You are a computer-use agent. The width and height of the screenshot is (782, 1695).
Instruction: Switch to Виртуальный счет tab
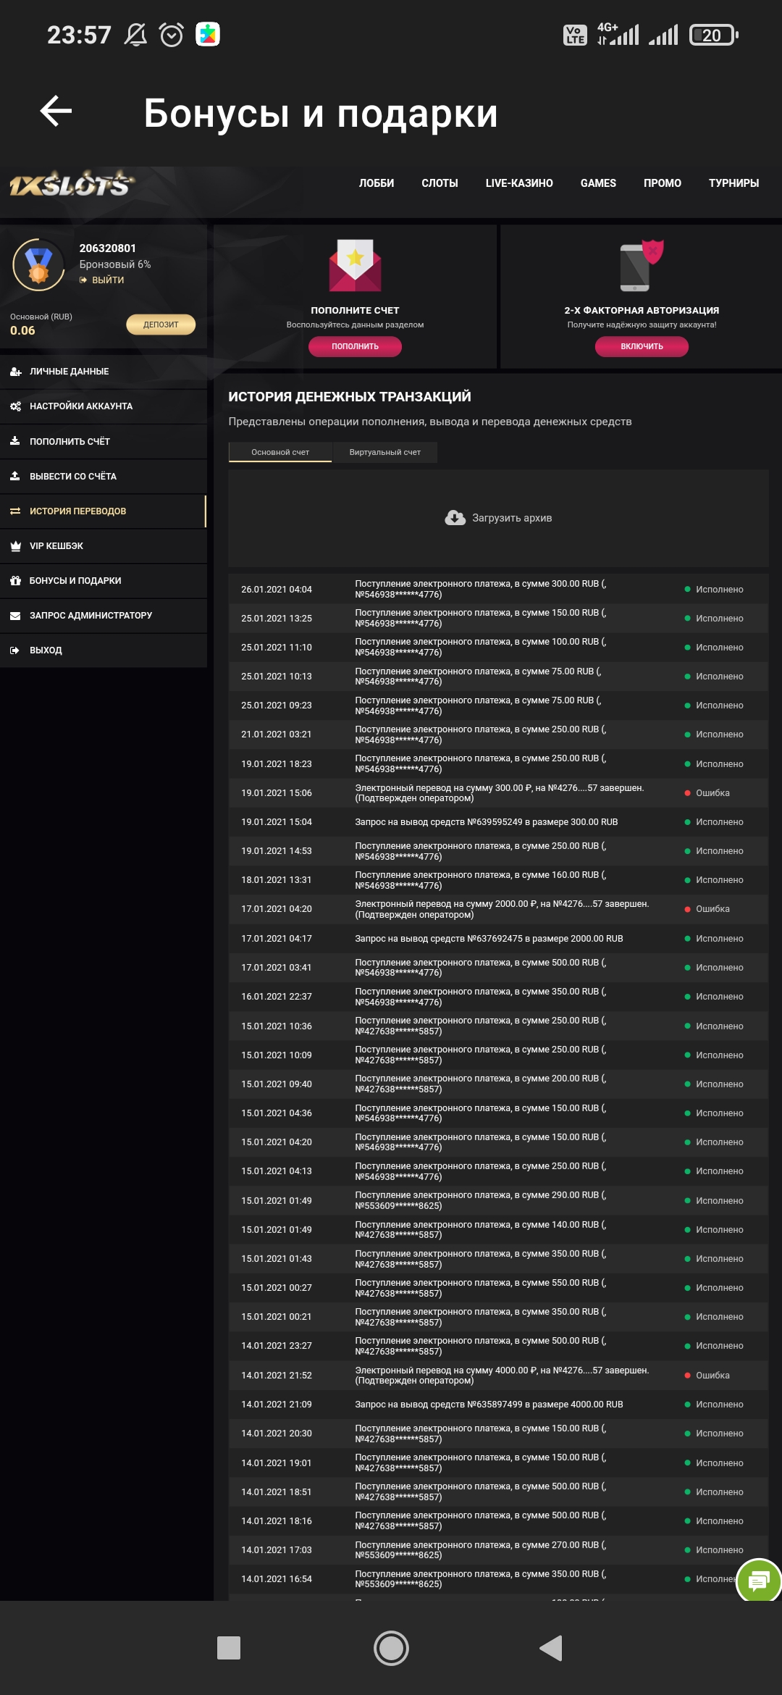tap(384, 452)
